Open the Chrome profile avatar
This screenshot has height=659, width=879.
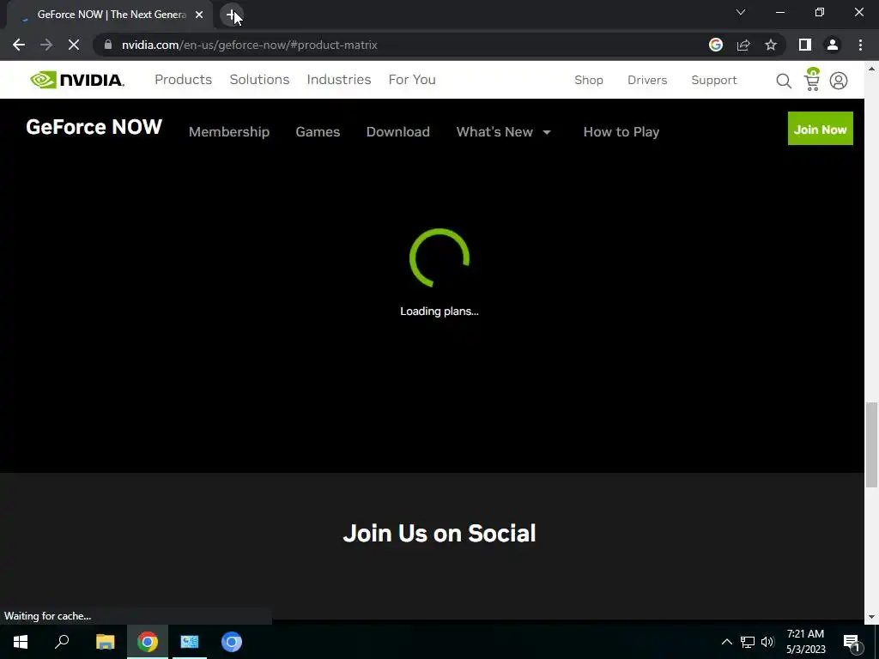click(x=833, y=45)
